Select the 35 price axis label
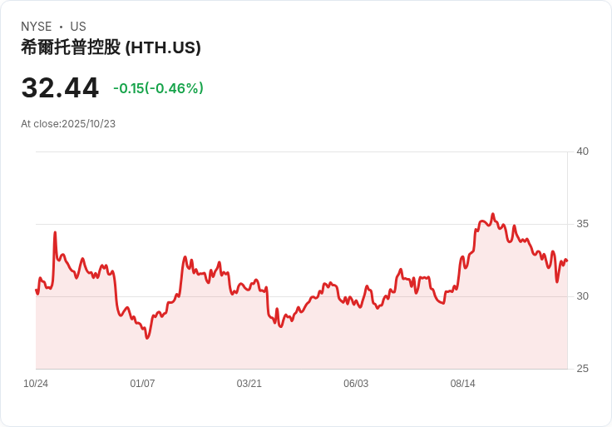The width and height of the screenshot is (612, 427). click(583, 224)
